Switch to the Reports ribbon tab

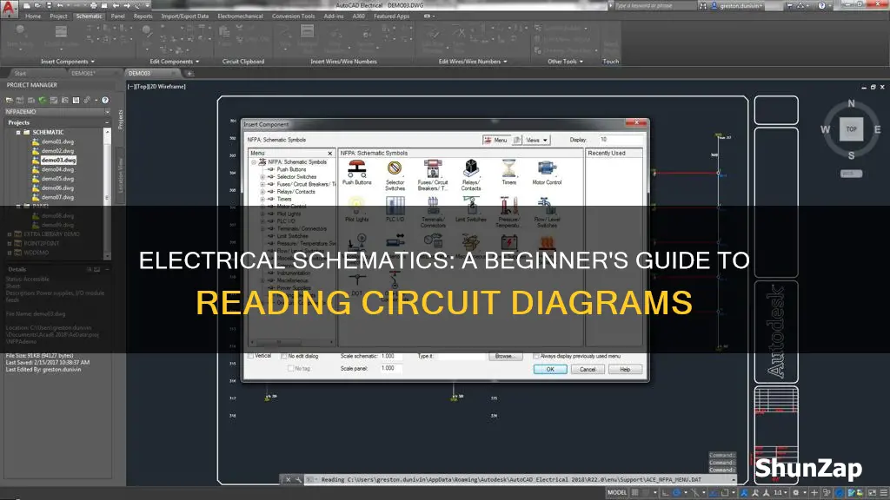(143, 16)
